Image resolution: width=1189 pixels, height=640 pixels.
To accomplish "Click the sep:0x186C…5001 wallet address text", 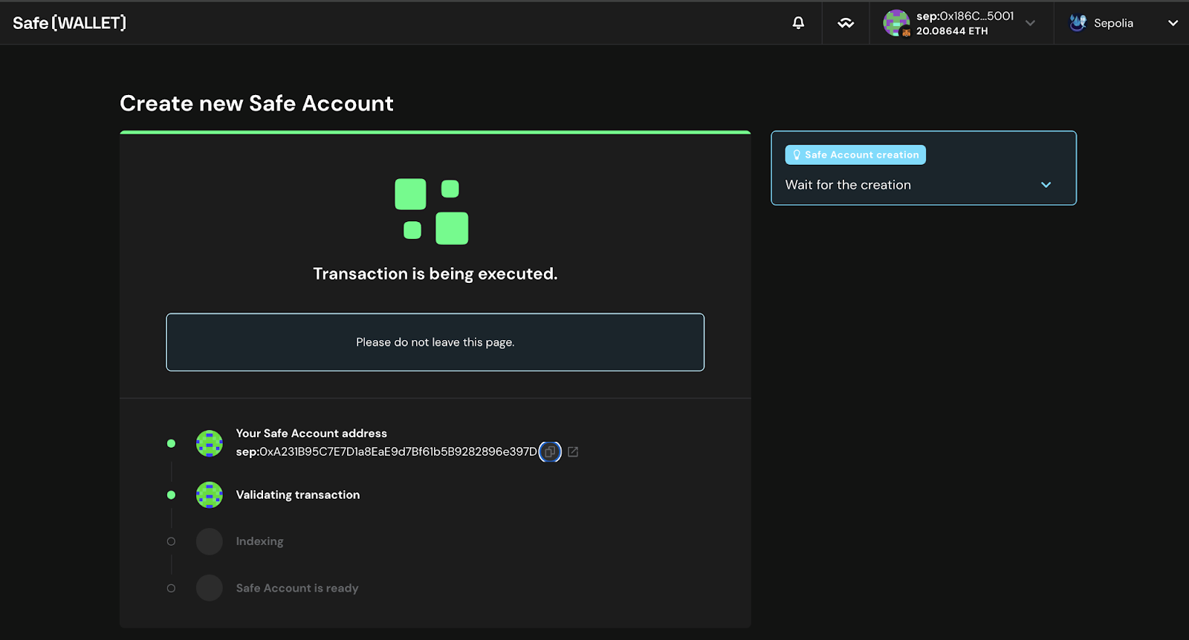I will pos(965,16).
